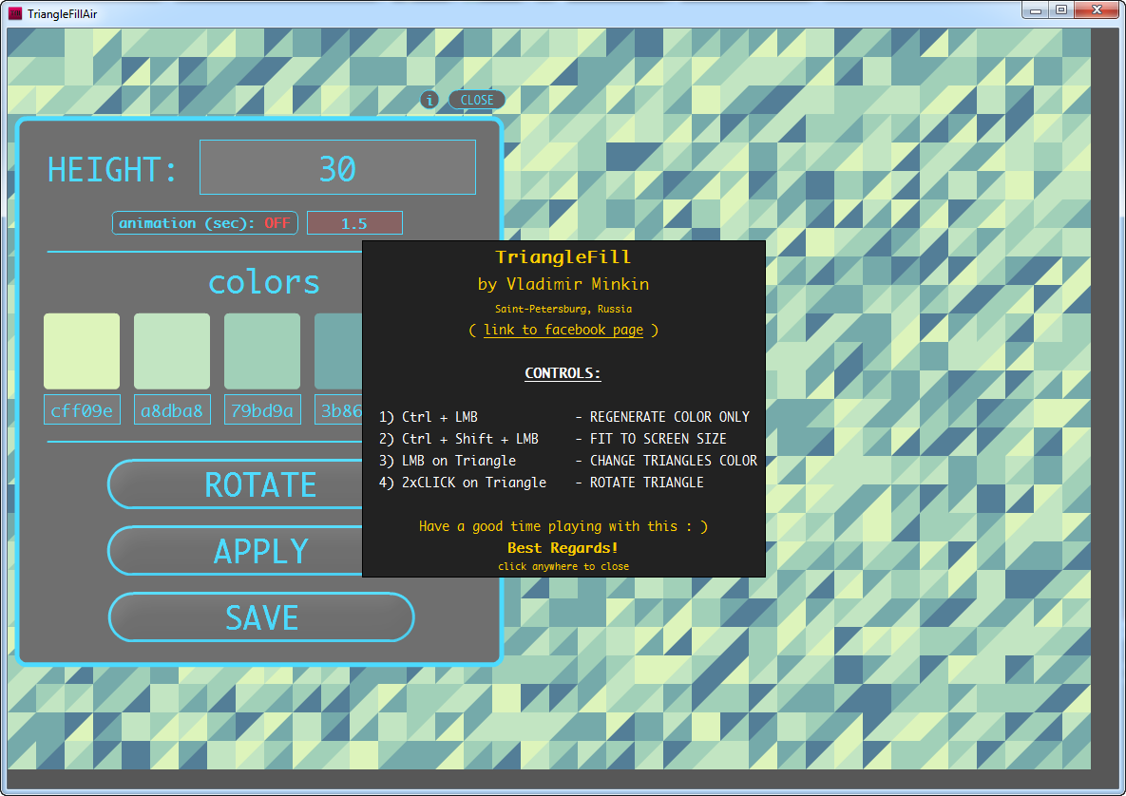Select the animation duration field showing 1.5
1126x796 pixels.
(x=354, y=222)
